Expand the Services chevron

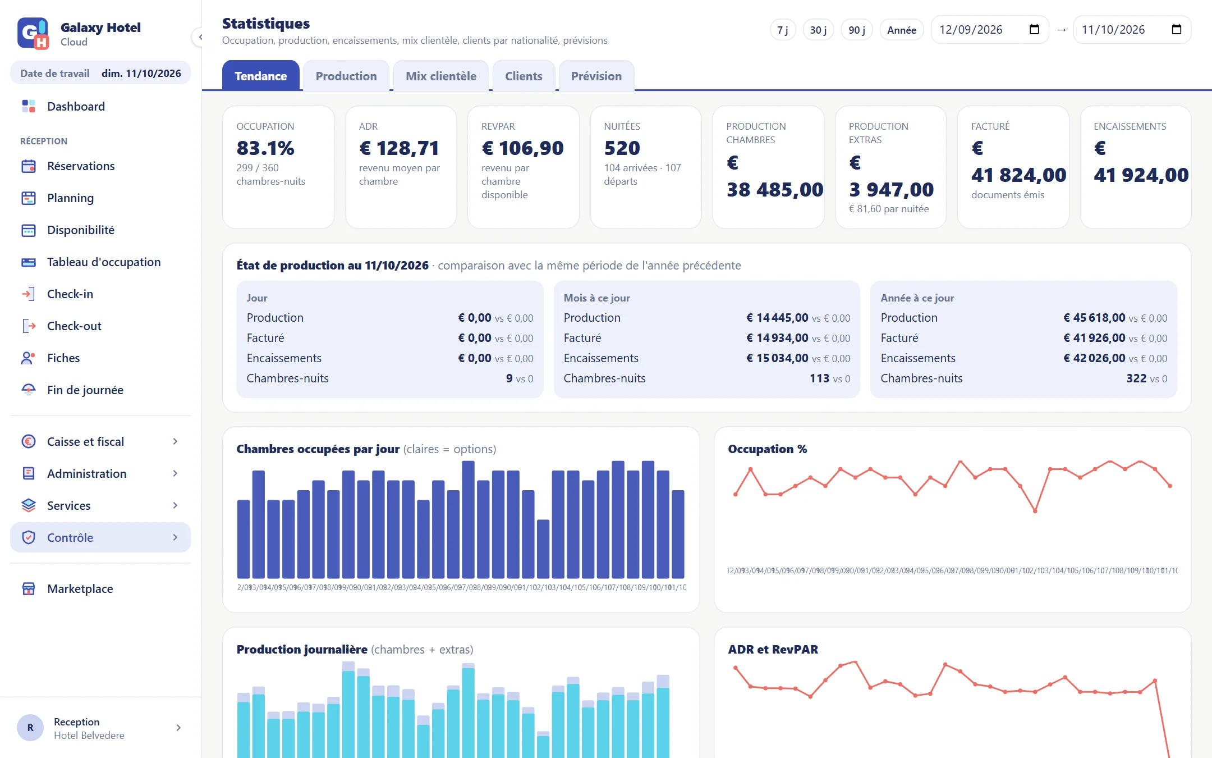(176, 506)
